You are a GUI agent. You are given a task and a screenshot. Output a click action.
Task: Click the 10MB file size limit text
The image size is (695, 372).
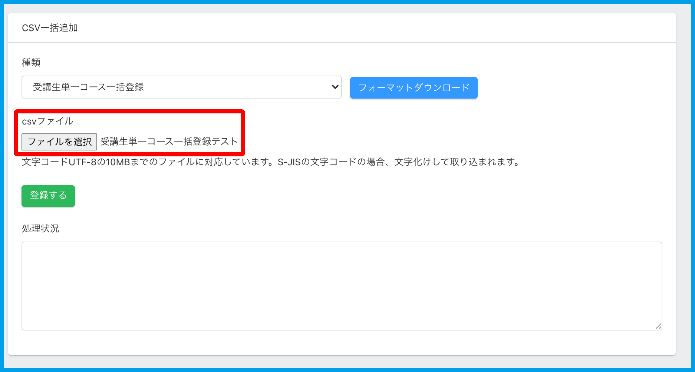118,162
